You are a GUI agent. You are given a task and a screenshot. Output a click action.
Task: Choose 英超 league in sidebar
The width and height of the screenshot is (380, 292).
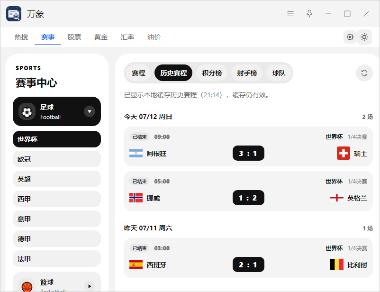[x=57, y=179]
